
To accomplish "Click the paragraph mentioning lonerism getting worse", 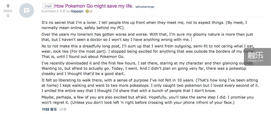I will (x=147, y=37).
